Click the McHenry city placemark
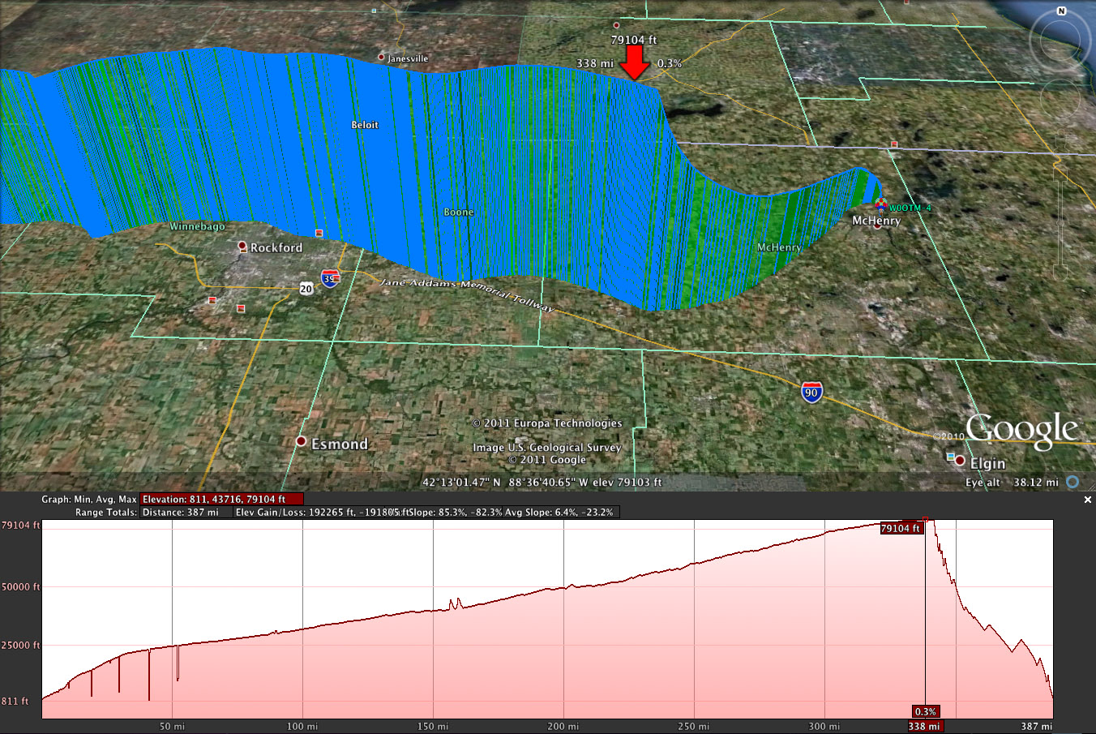1096x734 pixels. 876,225
